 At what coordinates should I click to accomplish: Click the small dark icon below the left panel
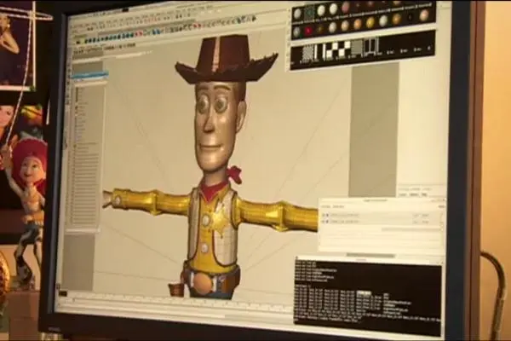(63, 293)
